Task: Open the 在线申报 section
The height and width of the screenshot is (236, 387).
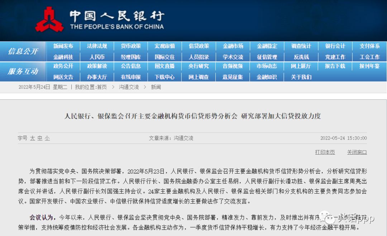Action: click(131, 77)
